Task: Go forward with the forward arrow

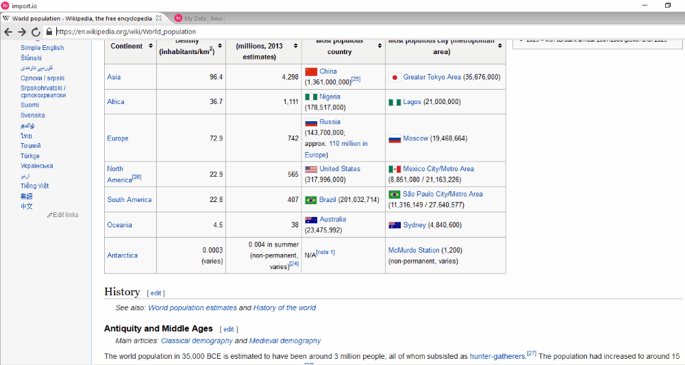Action: (x=22, y=32)
